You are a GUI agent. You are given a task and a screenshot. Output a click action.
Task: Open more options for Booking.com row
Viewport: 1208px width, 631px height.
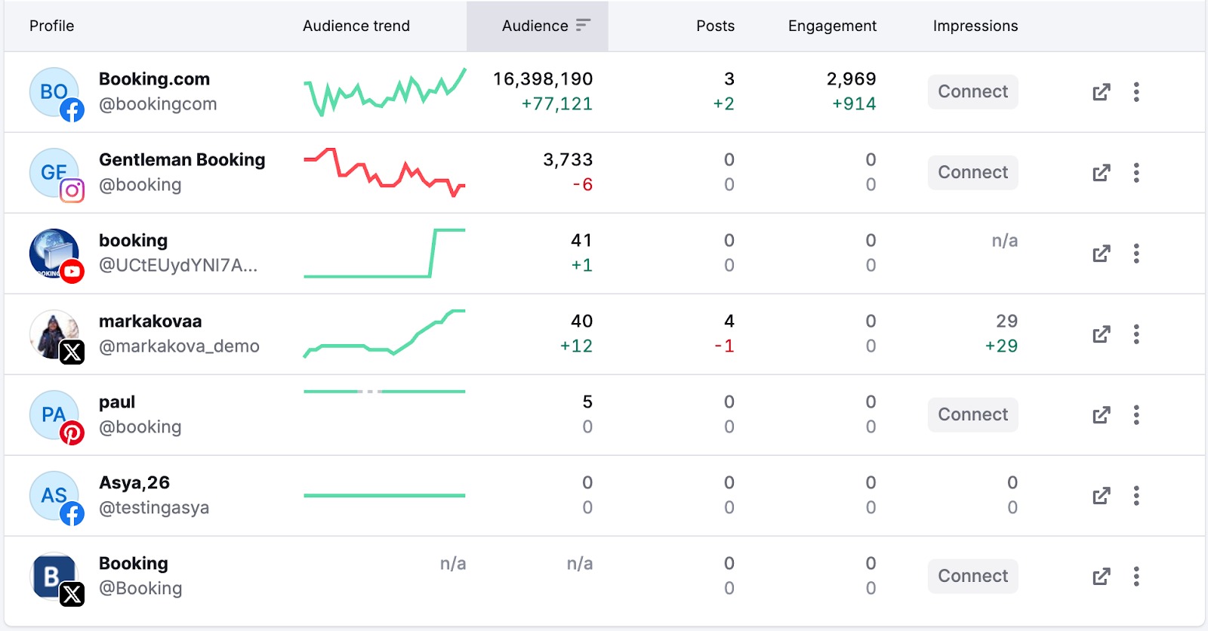(x=1136, y=92)
